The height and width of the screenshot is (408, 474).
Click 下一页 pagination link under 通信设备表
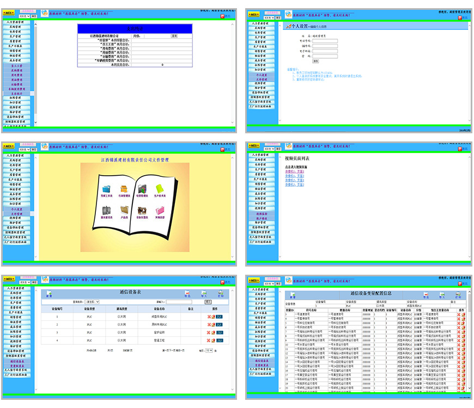click(173, 351)
